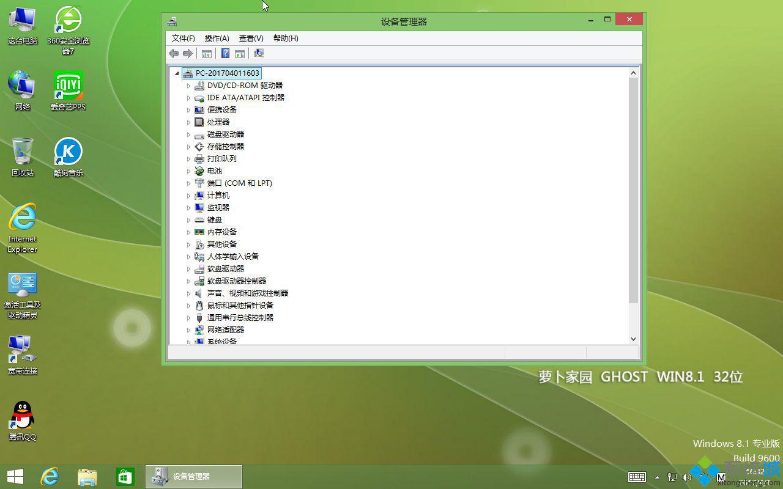Click the Back arrow toolbar icon
Image resolution: width=783 pixels, height=489 pixels.
(x=174, y=54)
